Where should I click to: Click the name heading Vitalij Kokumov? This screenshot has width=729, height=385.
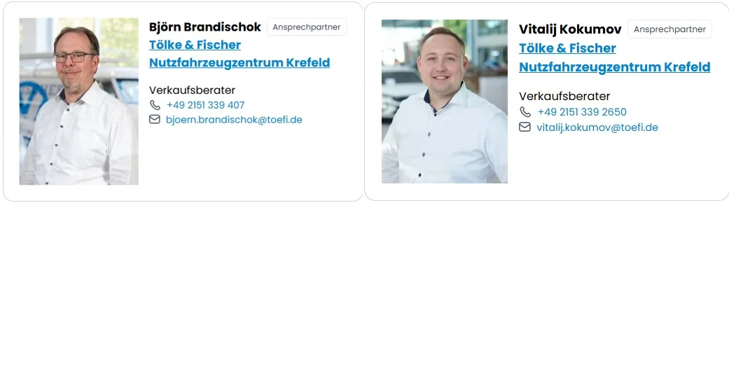(570, 29)
